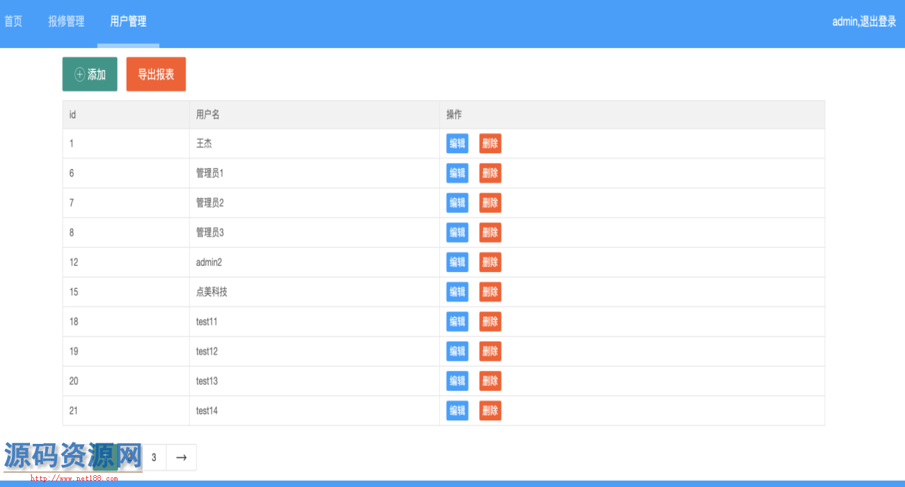905x487 pixels.
Task: Remove user 管理员3 with 删除
Action: pos(490,232)
